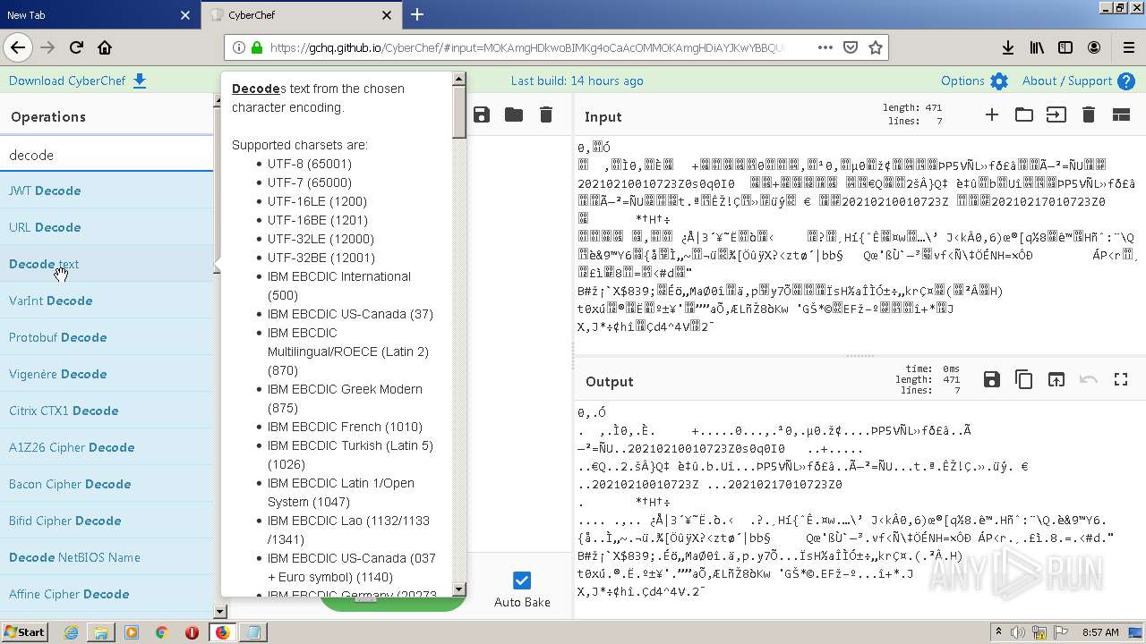Save output to file icon
Screen dimensions: 1146x644
click(992, 379)
